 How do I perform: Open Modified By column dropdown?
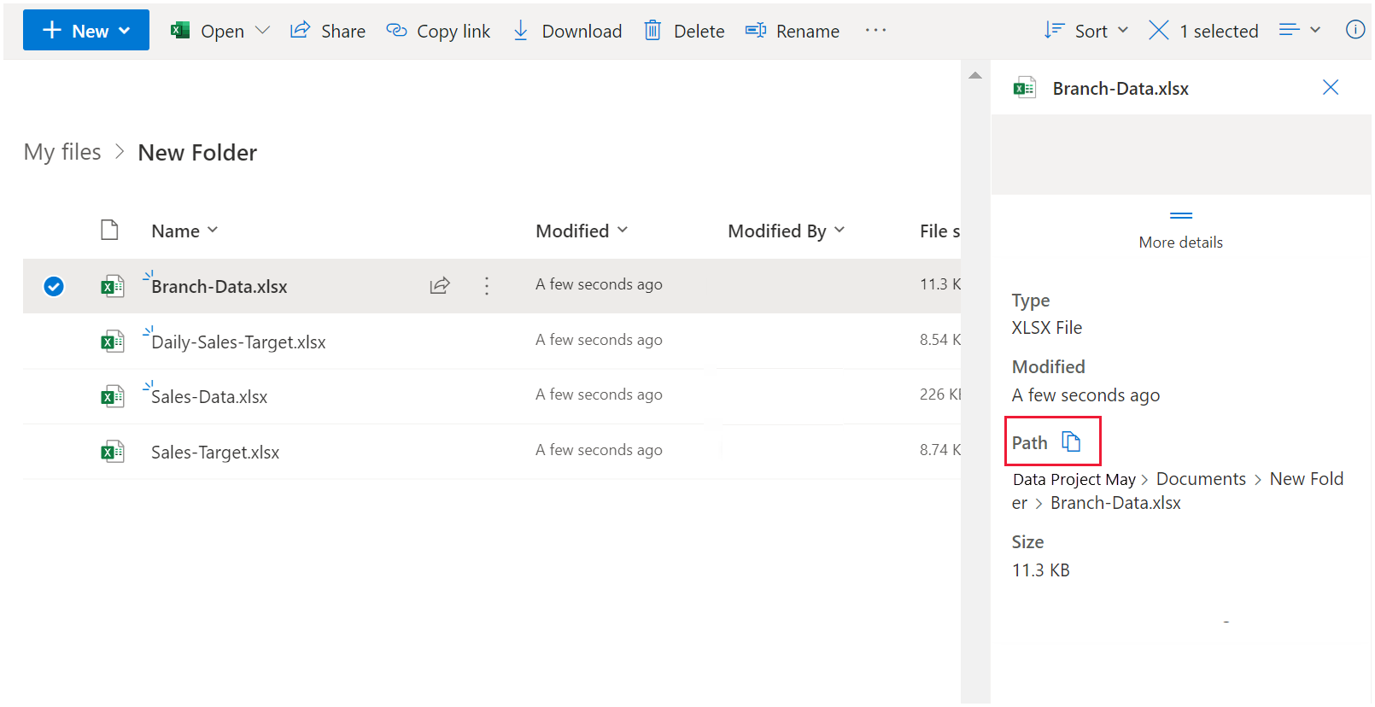point(787,231)
